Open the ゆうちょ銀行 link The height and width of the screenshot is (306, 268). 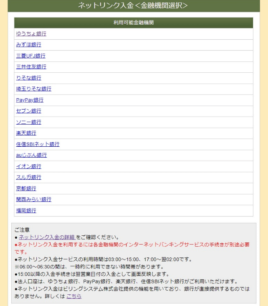31,34
